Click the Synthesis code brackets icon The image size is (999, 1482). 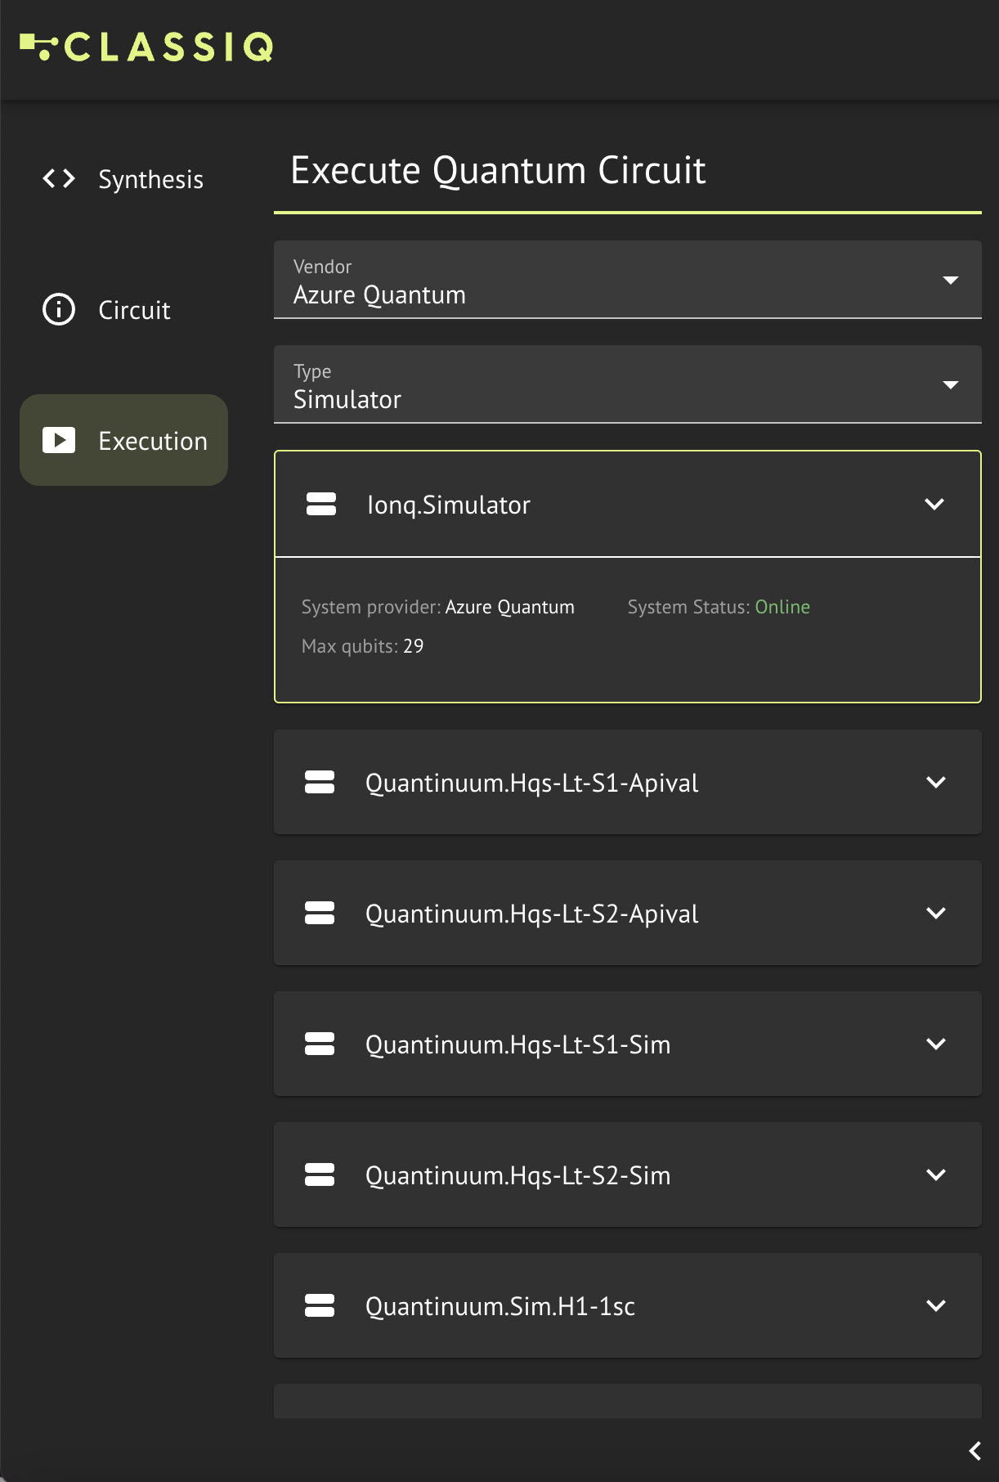(59, 178)
